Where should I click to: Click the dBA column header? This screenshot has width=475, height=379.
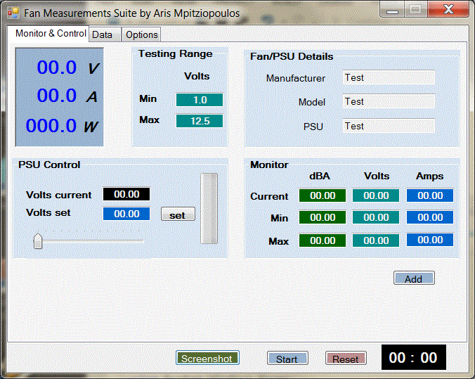click(x=320, y=176)
